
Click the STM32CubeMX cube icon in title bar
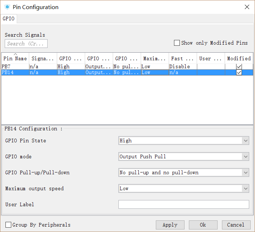[7, 7]
